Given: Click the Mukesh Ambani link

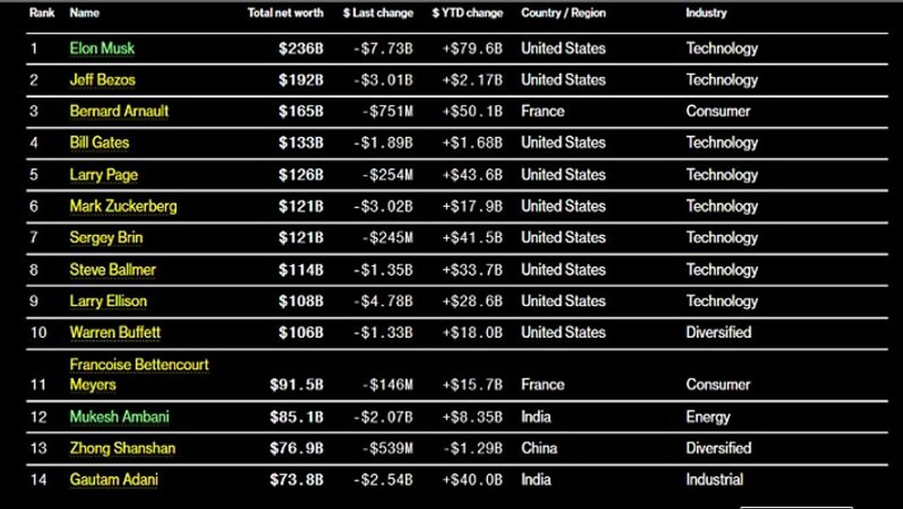Looking at the screenshot, I should click(119, 417).
